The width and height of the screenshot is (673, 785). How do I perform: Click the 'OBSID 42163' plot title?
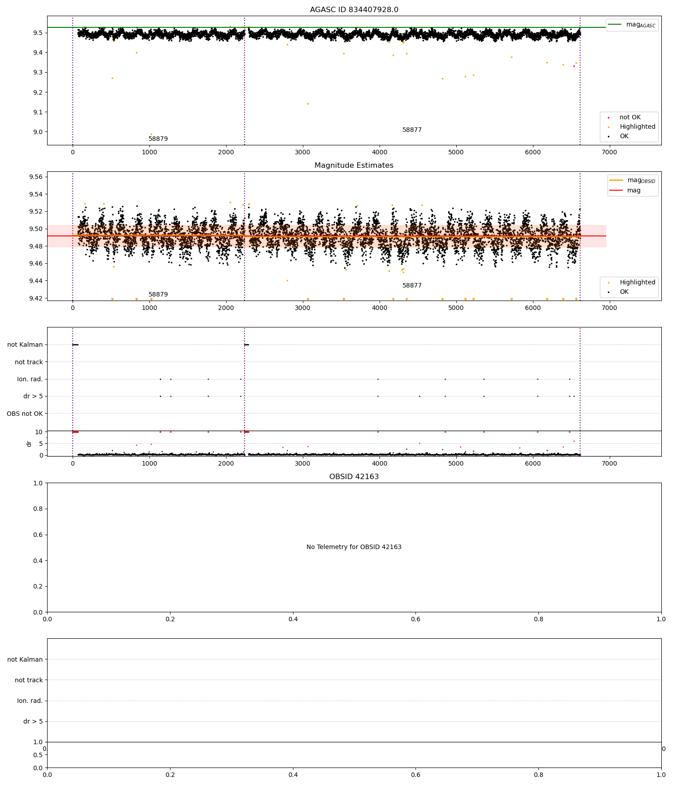[354, 477]
